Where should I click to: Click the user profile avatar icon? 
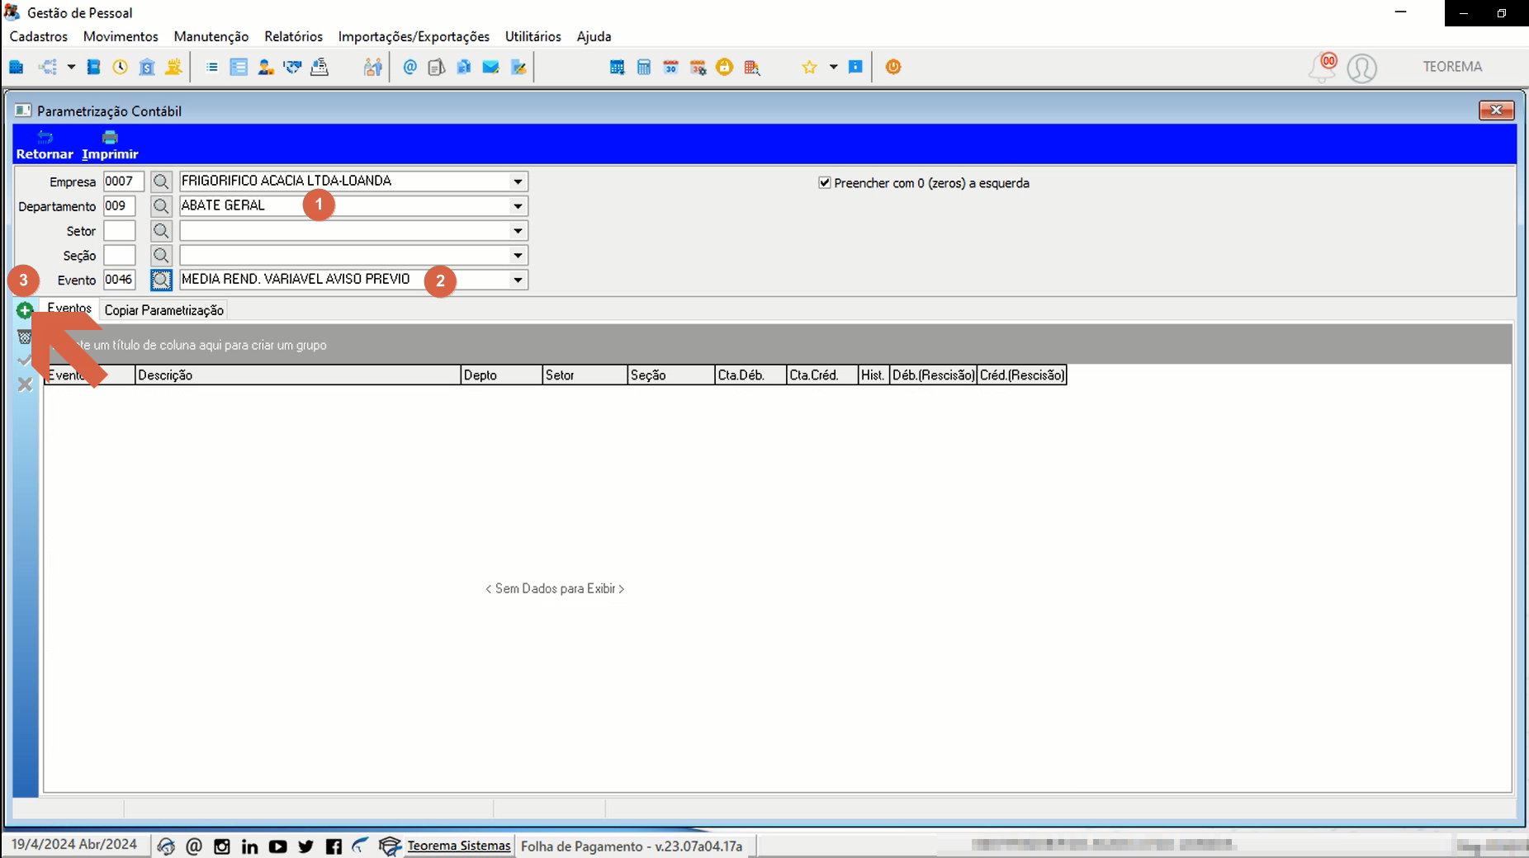(x=1361, y=68)
